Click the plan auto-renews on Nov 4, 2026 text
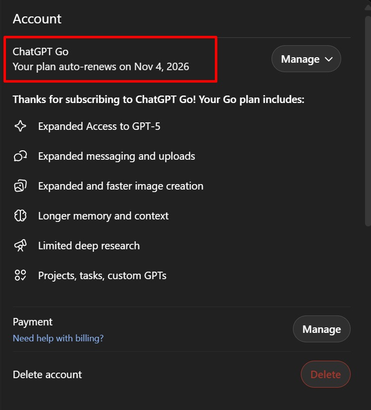This screenshot has height=410, width=371. [101, 67]
